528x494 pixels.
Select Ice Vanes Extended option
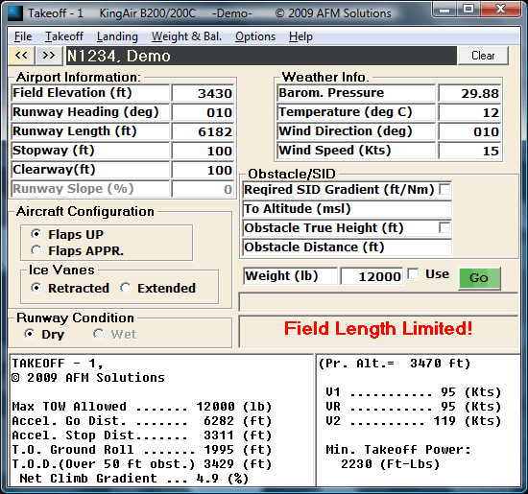126,288
